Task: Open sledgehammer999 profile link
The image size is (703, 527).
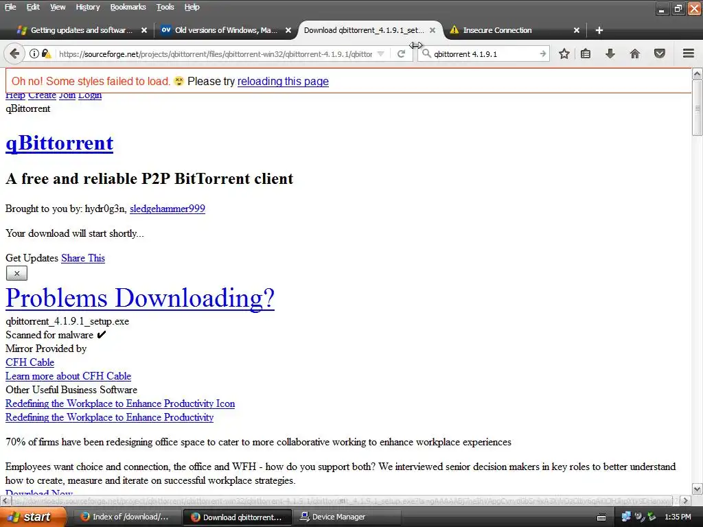Action: [x=168, y=209]
